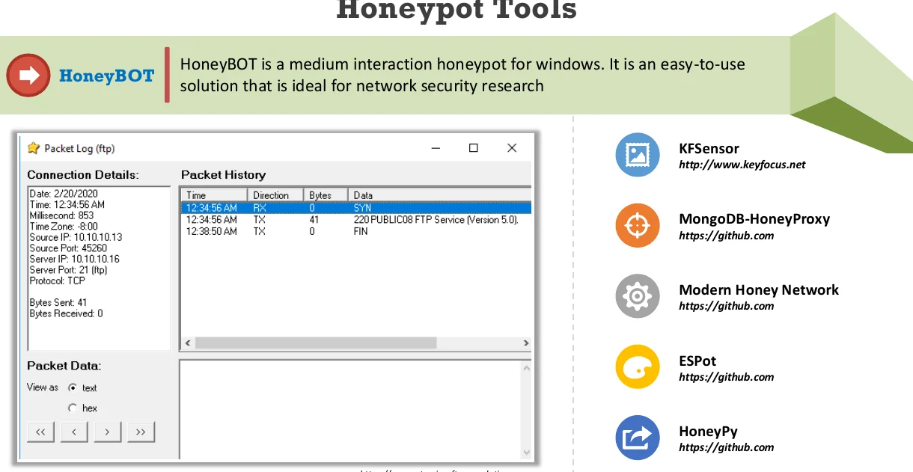
Task: Open the ESPot github link
Action: [x=726, y=377]
